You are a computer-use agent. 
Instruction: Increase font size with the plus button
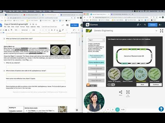(x=49, y=30)
